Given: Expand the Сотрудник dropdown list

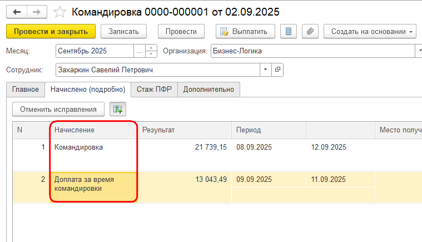Looking at the screenshot, I should coord(266,70).
